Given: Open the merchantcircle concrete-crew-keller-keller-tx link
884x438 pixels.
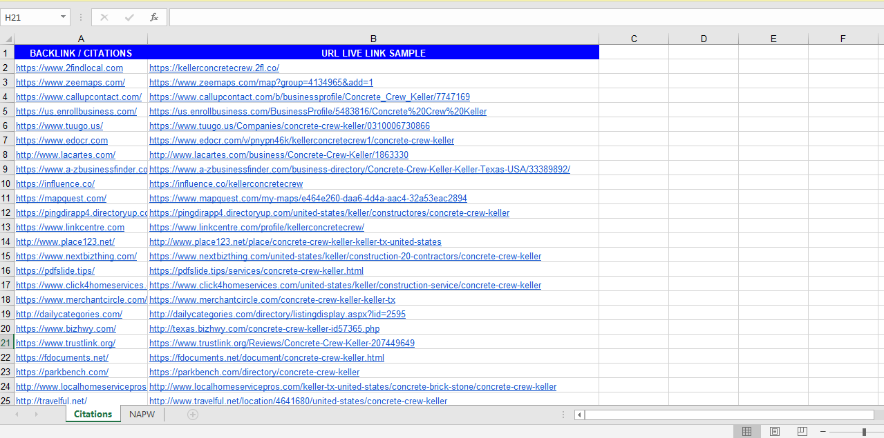Looking at the screenshot, I should (272, 299).
